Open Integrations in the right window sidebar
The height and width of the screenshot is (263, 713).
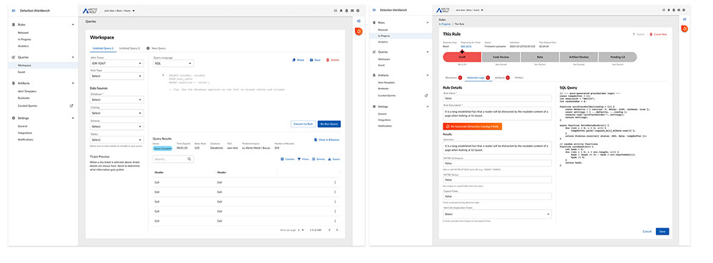[x=384, y=119]
